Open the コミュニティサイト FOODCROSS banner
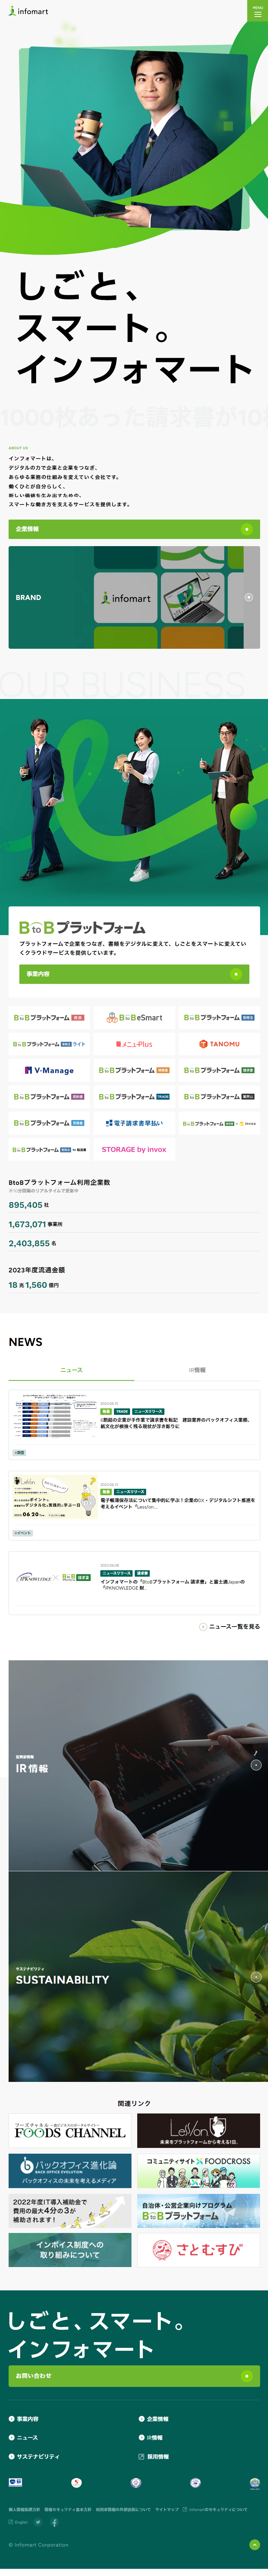268x2576 pixels. (198, 2170)
